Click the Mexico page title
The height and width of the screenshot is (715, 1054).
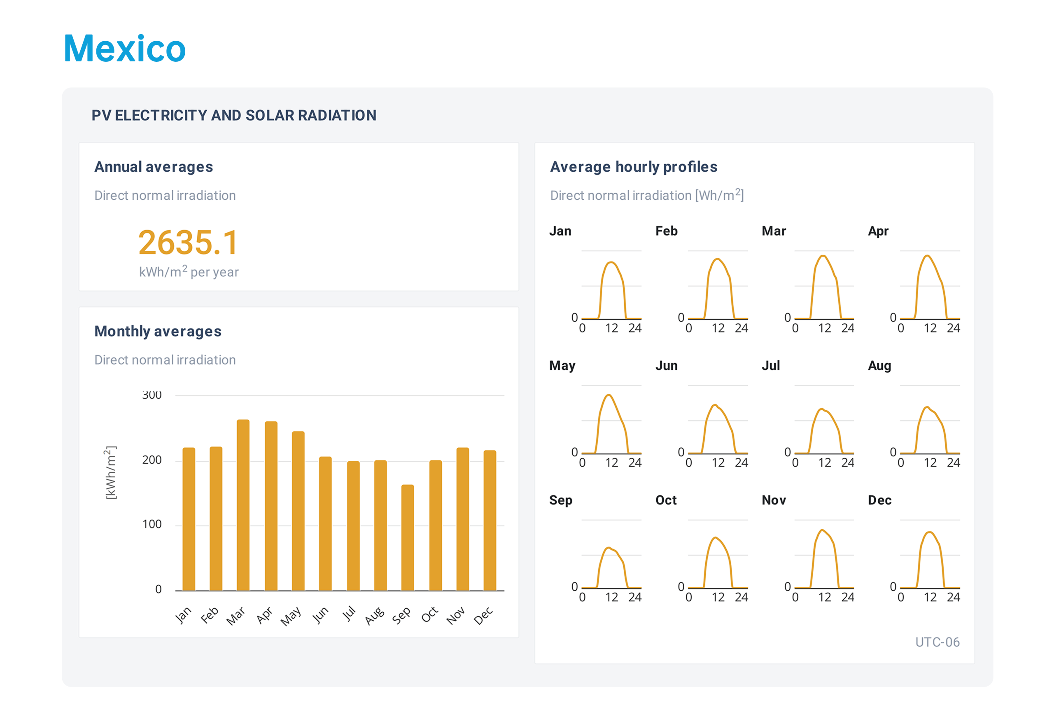(x=125, y=49)
